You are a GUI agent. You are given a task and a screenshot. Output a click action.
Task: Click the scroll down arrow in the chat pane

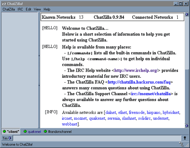coord(187,126)
